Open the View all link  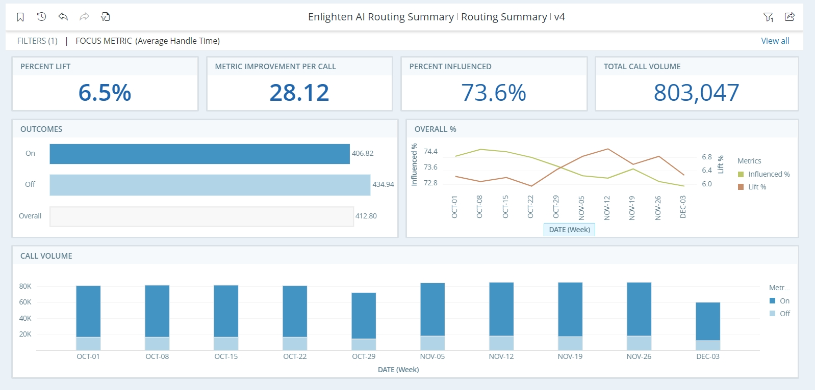775,41
